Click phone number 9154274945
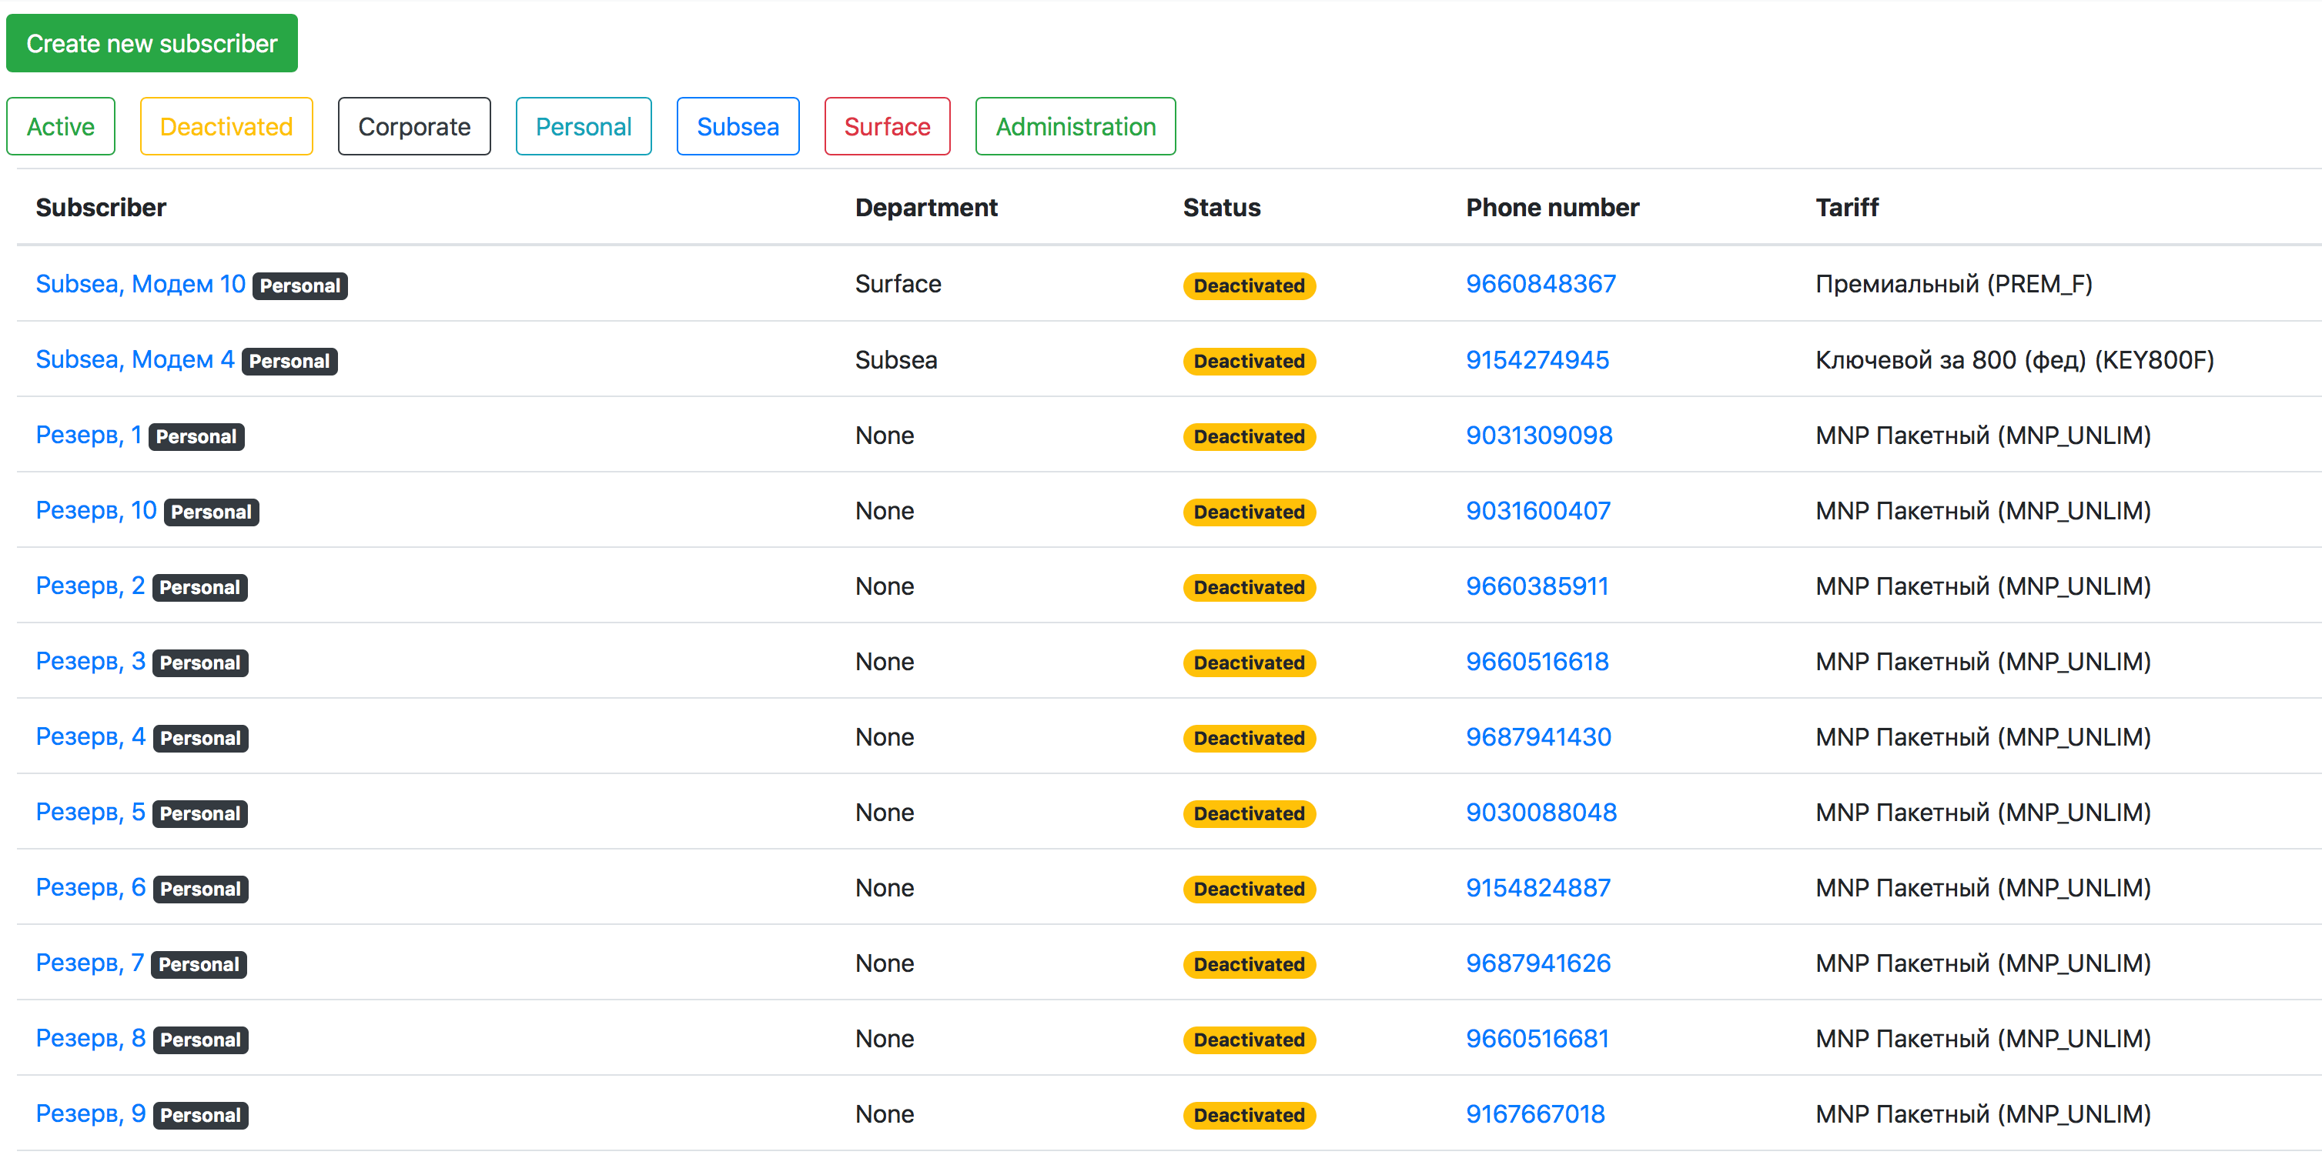Image resolution: width=2322 pixels, height=1165 pixels. (x=1537, y=359)
